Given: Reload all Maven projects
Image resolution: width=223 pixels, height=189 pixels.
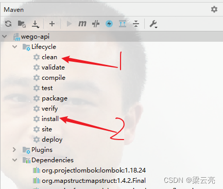Looking at the screenshot, I should click(8, 24).
